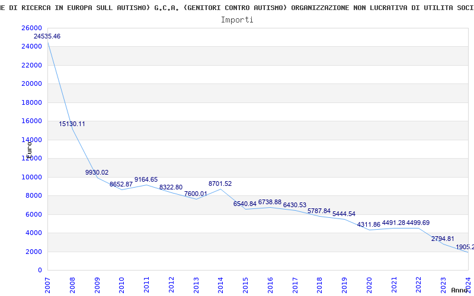Click the 26000 y-axis tick label
Screen dimensions: 474x296
coord(31,28)
